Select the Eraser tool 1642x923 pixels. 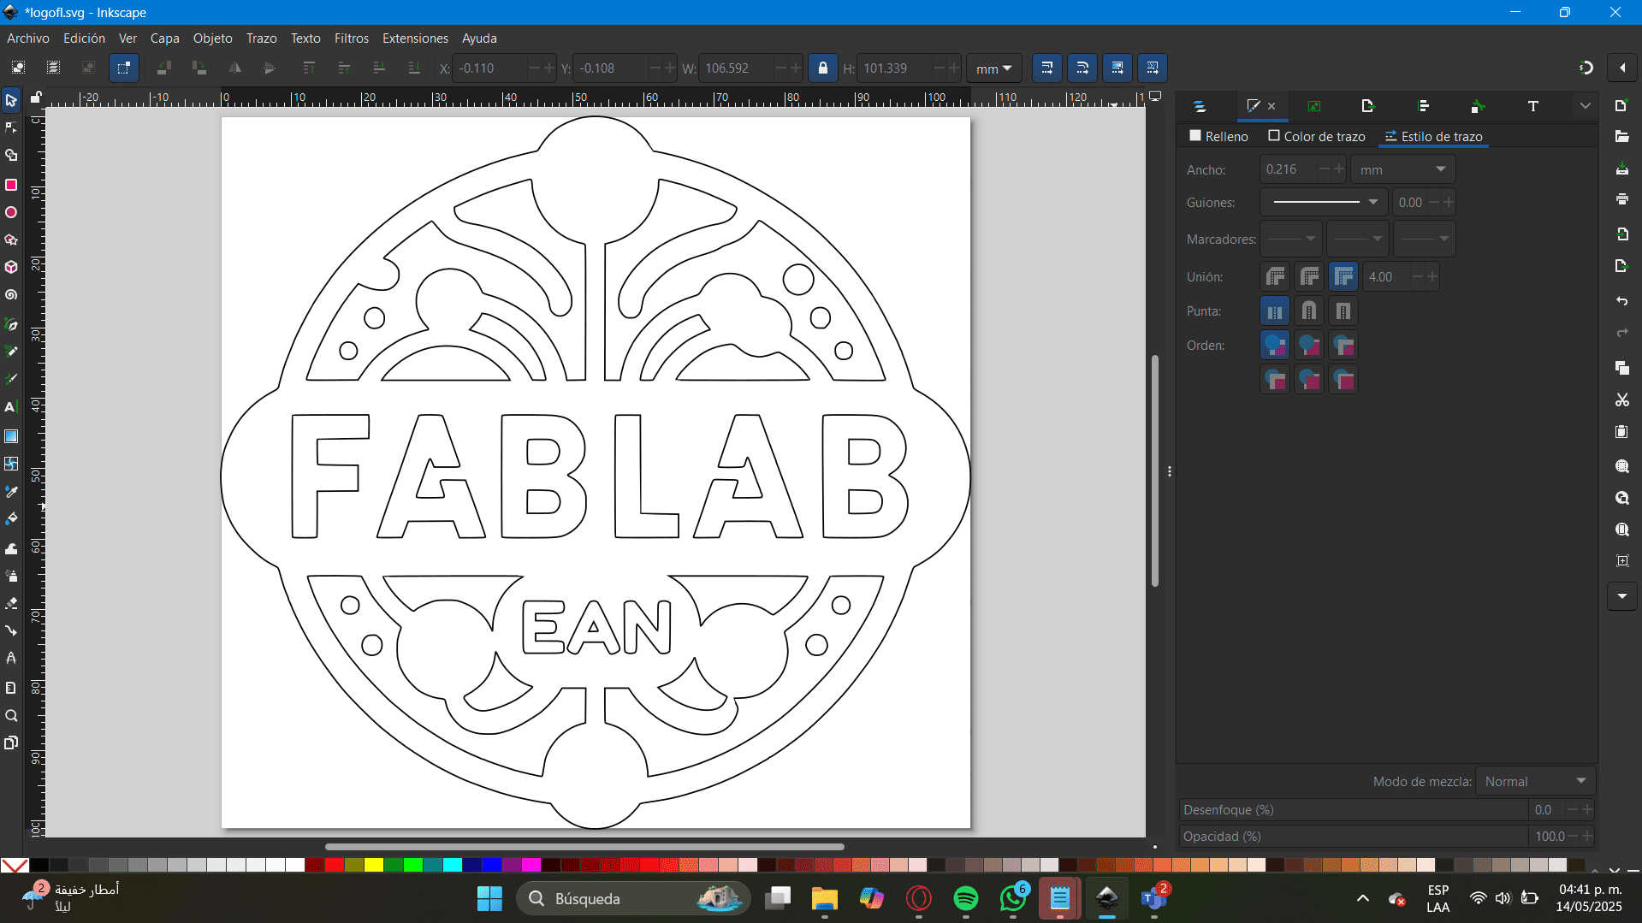[x=11, y=603]
